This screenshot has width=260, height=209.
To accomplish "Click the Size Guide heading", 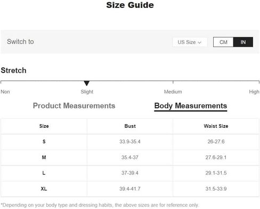I will 130,5.
